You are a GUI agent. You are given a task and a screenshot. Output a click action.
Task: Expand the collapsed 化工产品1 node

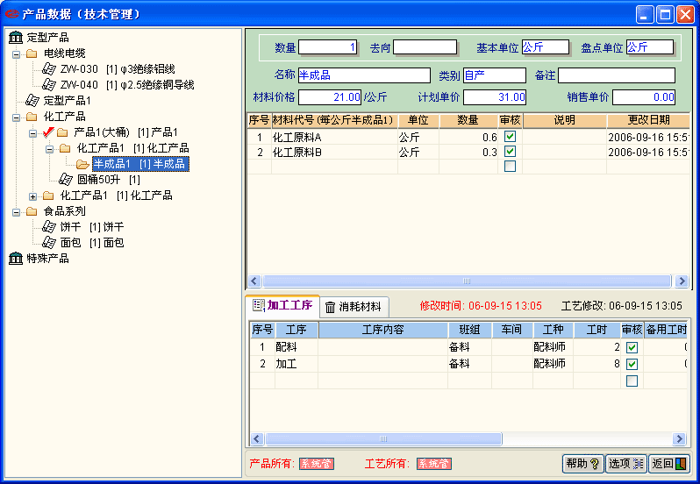click(32, 196)
